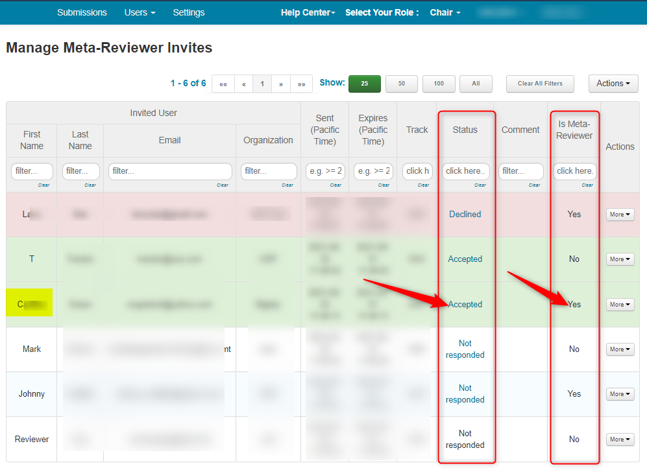Screen dimensions: 647x470
Task: Open the Status filter selector
Action: 465,171
